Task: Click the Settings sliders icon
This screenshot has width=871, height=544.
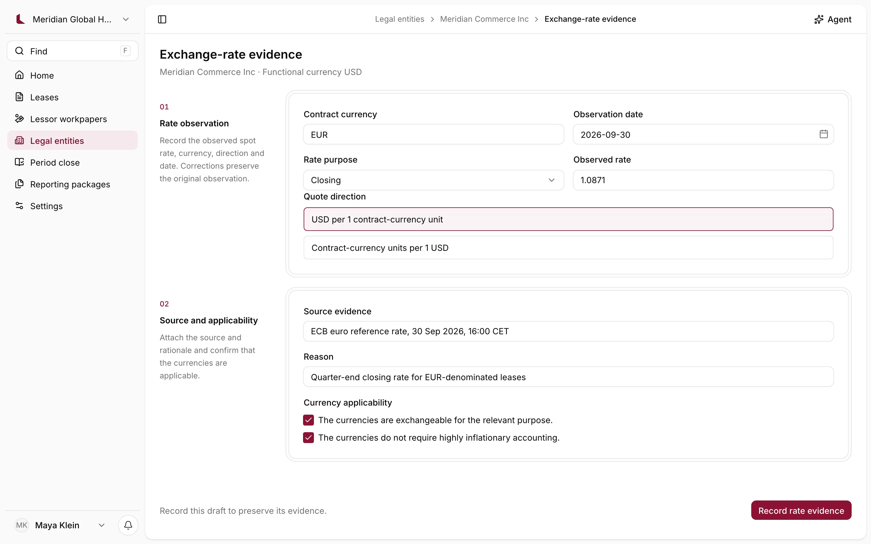Action: [x=19, y=206]
